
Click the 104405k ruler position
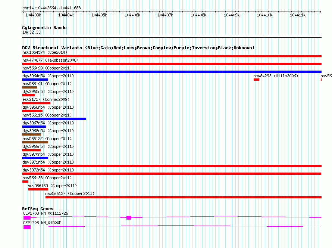click(x=99, y=15)
